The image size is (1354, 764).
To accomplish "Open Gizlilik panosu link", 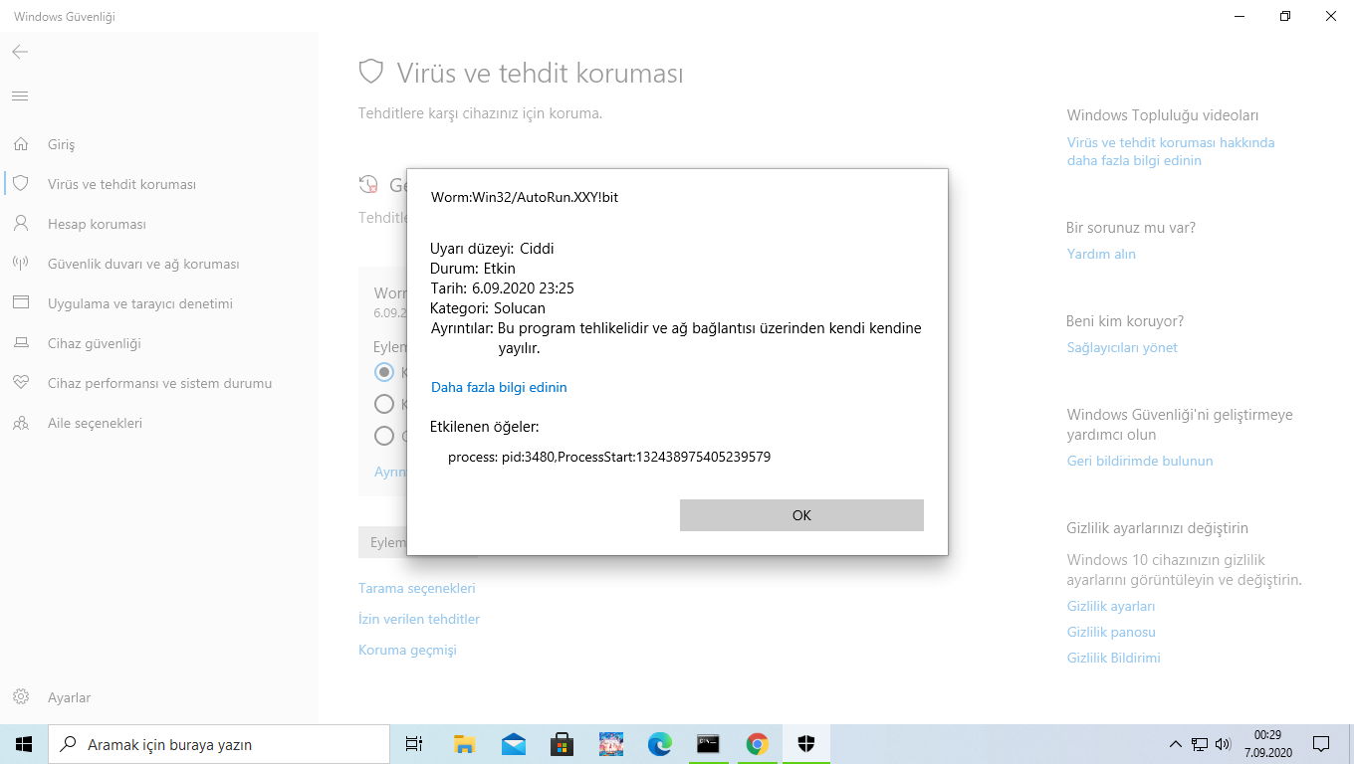I will pyautogui.click(x=1111, y=632).
